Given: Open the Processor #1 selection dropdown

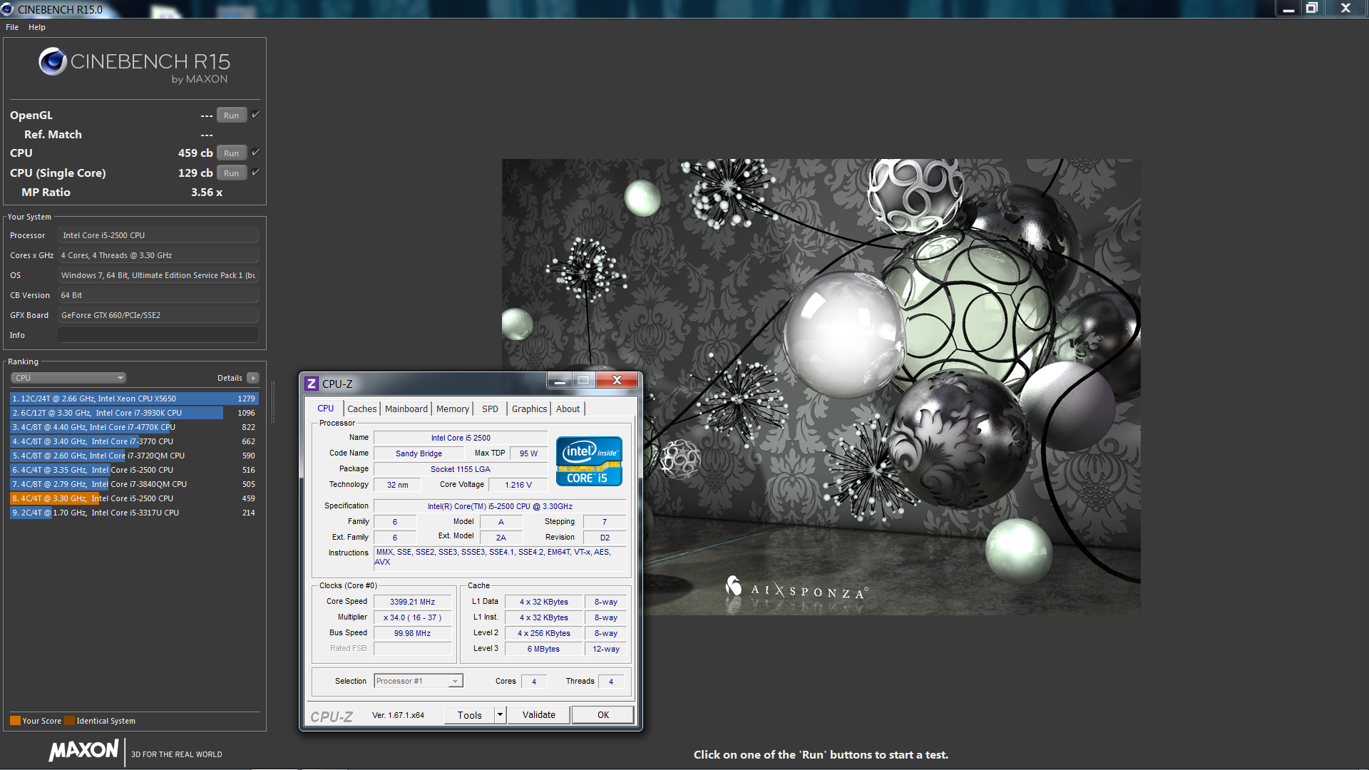Looking at the screenshot, I should tap(419, 681).
